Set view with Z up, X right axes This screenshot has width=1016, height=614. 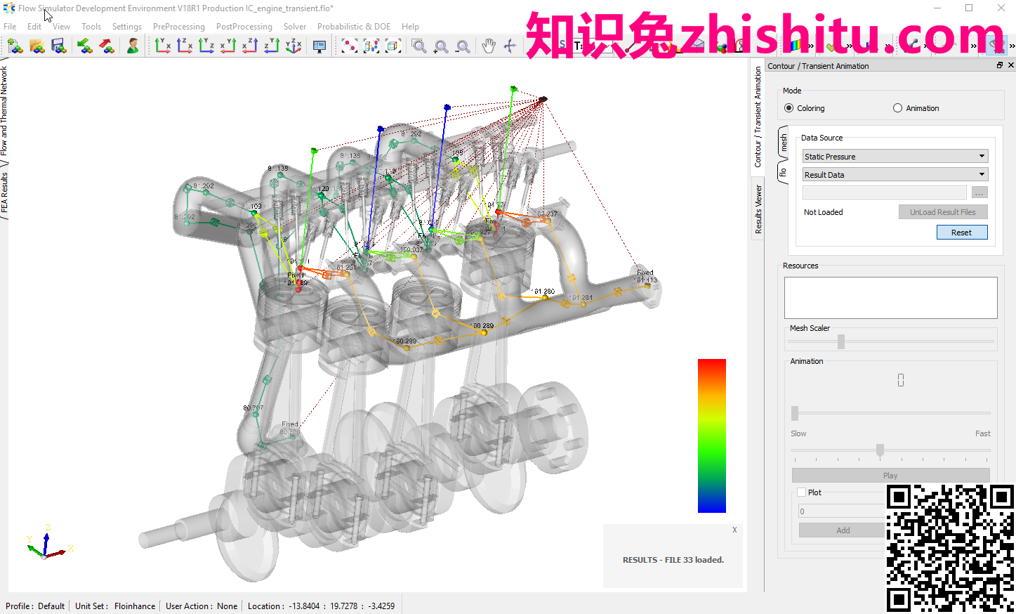tap(185, 46)
